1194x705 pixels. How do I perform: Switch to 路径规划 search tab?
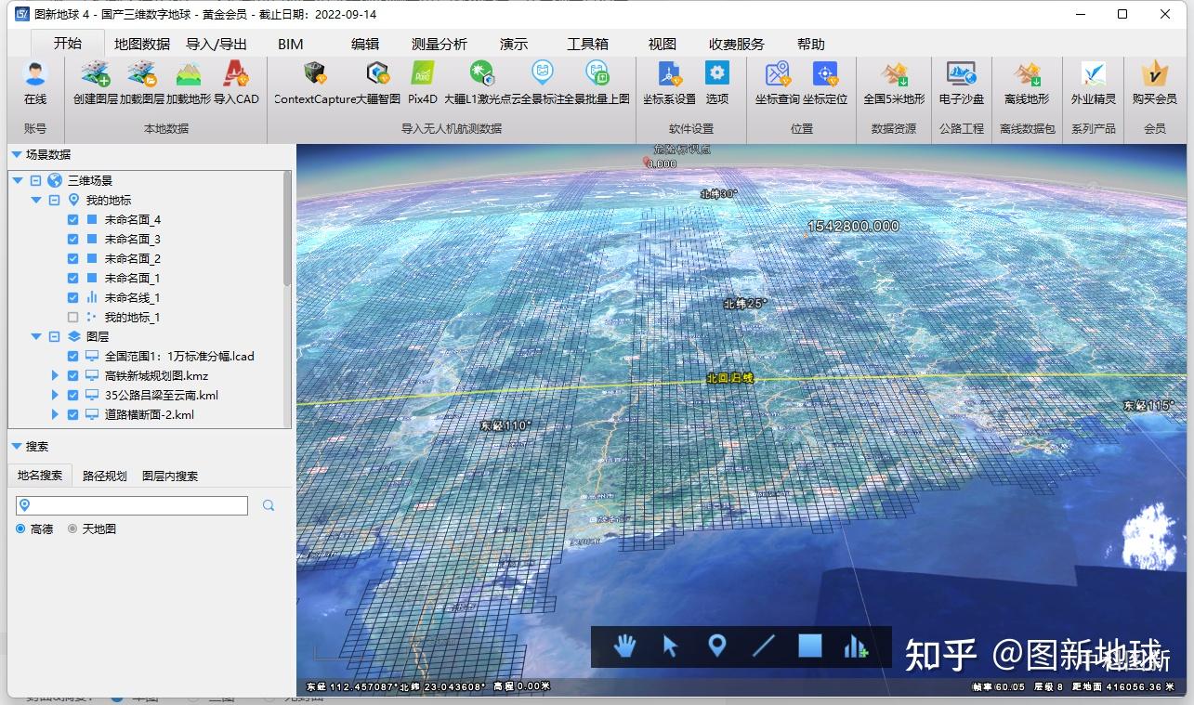(105, 476)
